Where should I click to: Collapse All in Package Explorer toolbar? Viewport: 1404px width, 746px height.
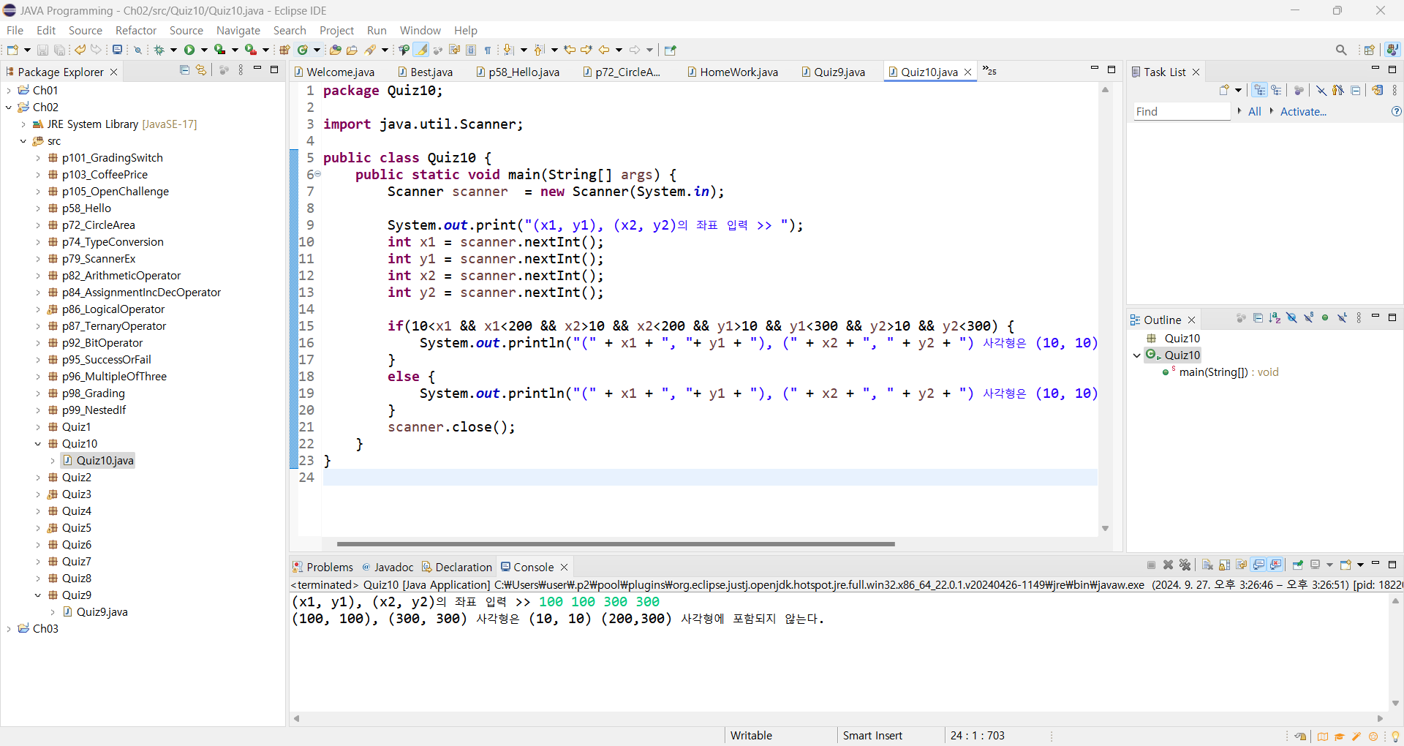click(x=184, y=70)
